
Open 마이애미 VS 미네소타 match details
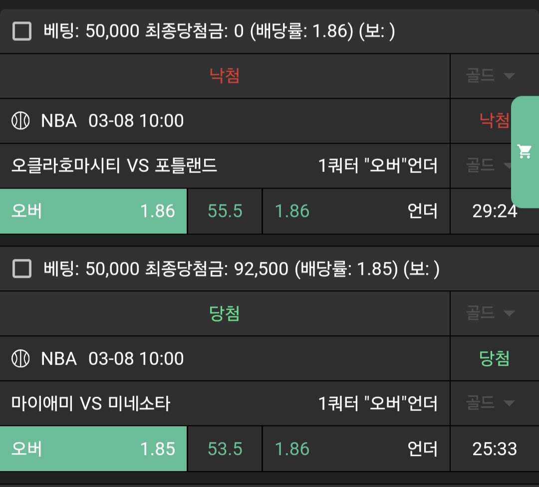pyautogui.click(x=91, y=403)
